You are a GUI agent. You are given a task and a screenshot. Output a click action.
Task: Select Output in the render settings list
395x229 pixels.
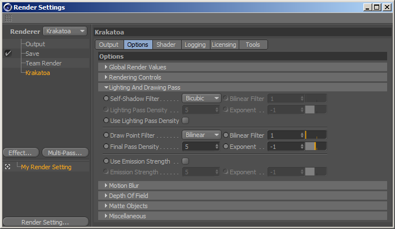click(x=35, y=44)
